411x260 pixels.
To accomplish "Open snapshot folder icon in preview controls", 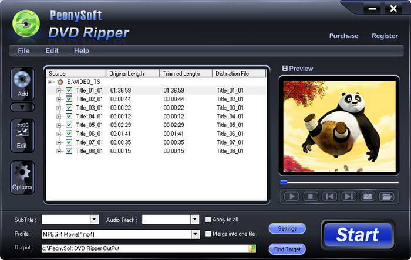I will 386,196.
